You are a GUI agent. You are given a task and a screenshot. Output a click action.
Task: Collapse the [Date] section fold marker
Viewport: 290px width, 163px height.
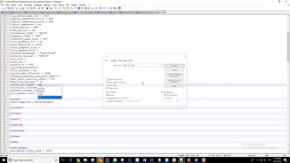pyautogui.click(x=10, y=99)
